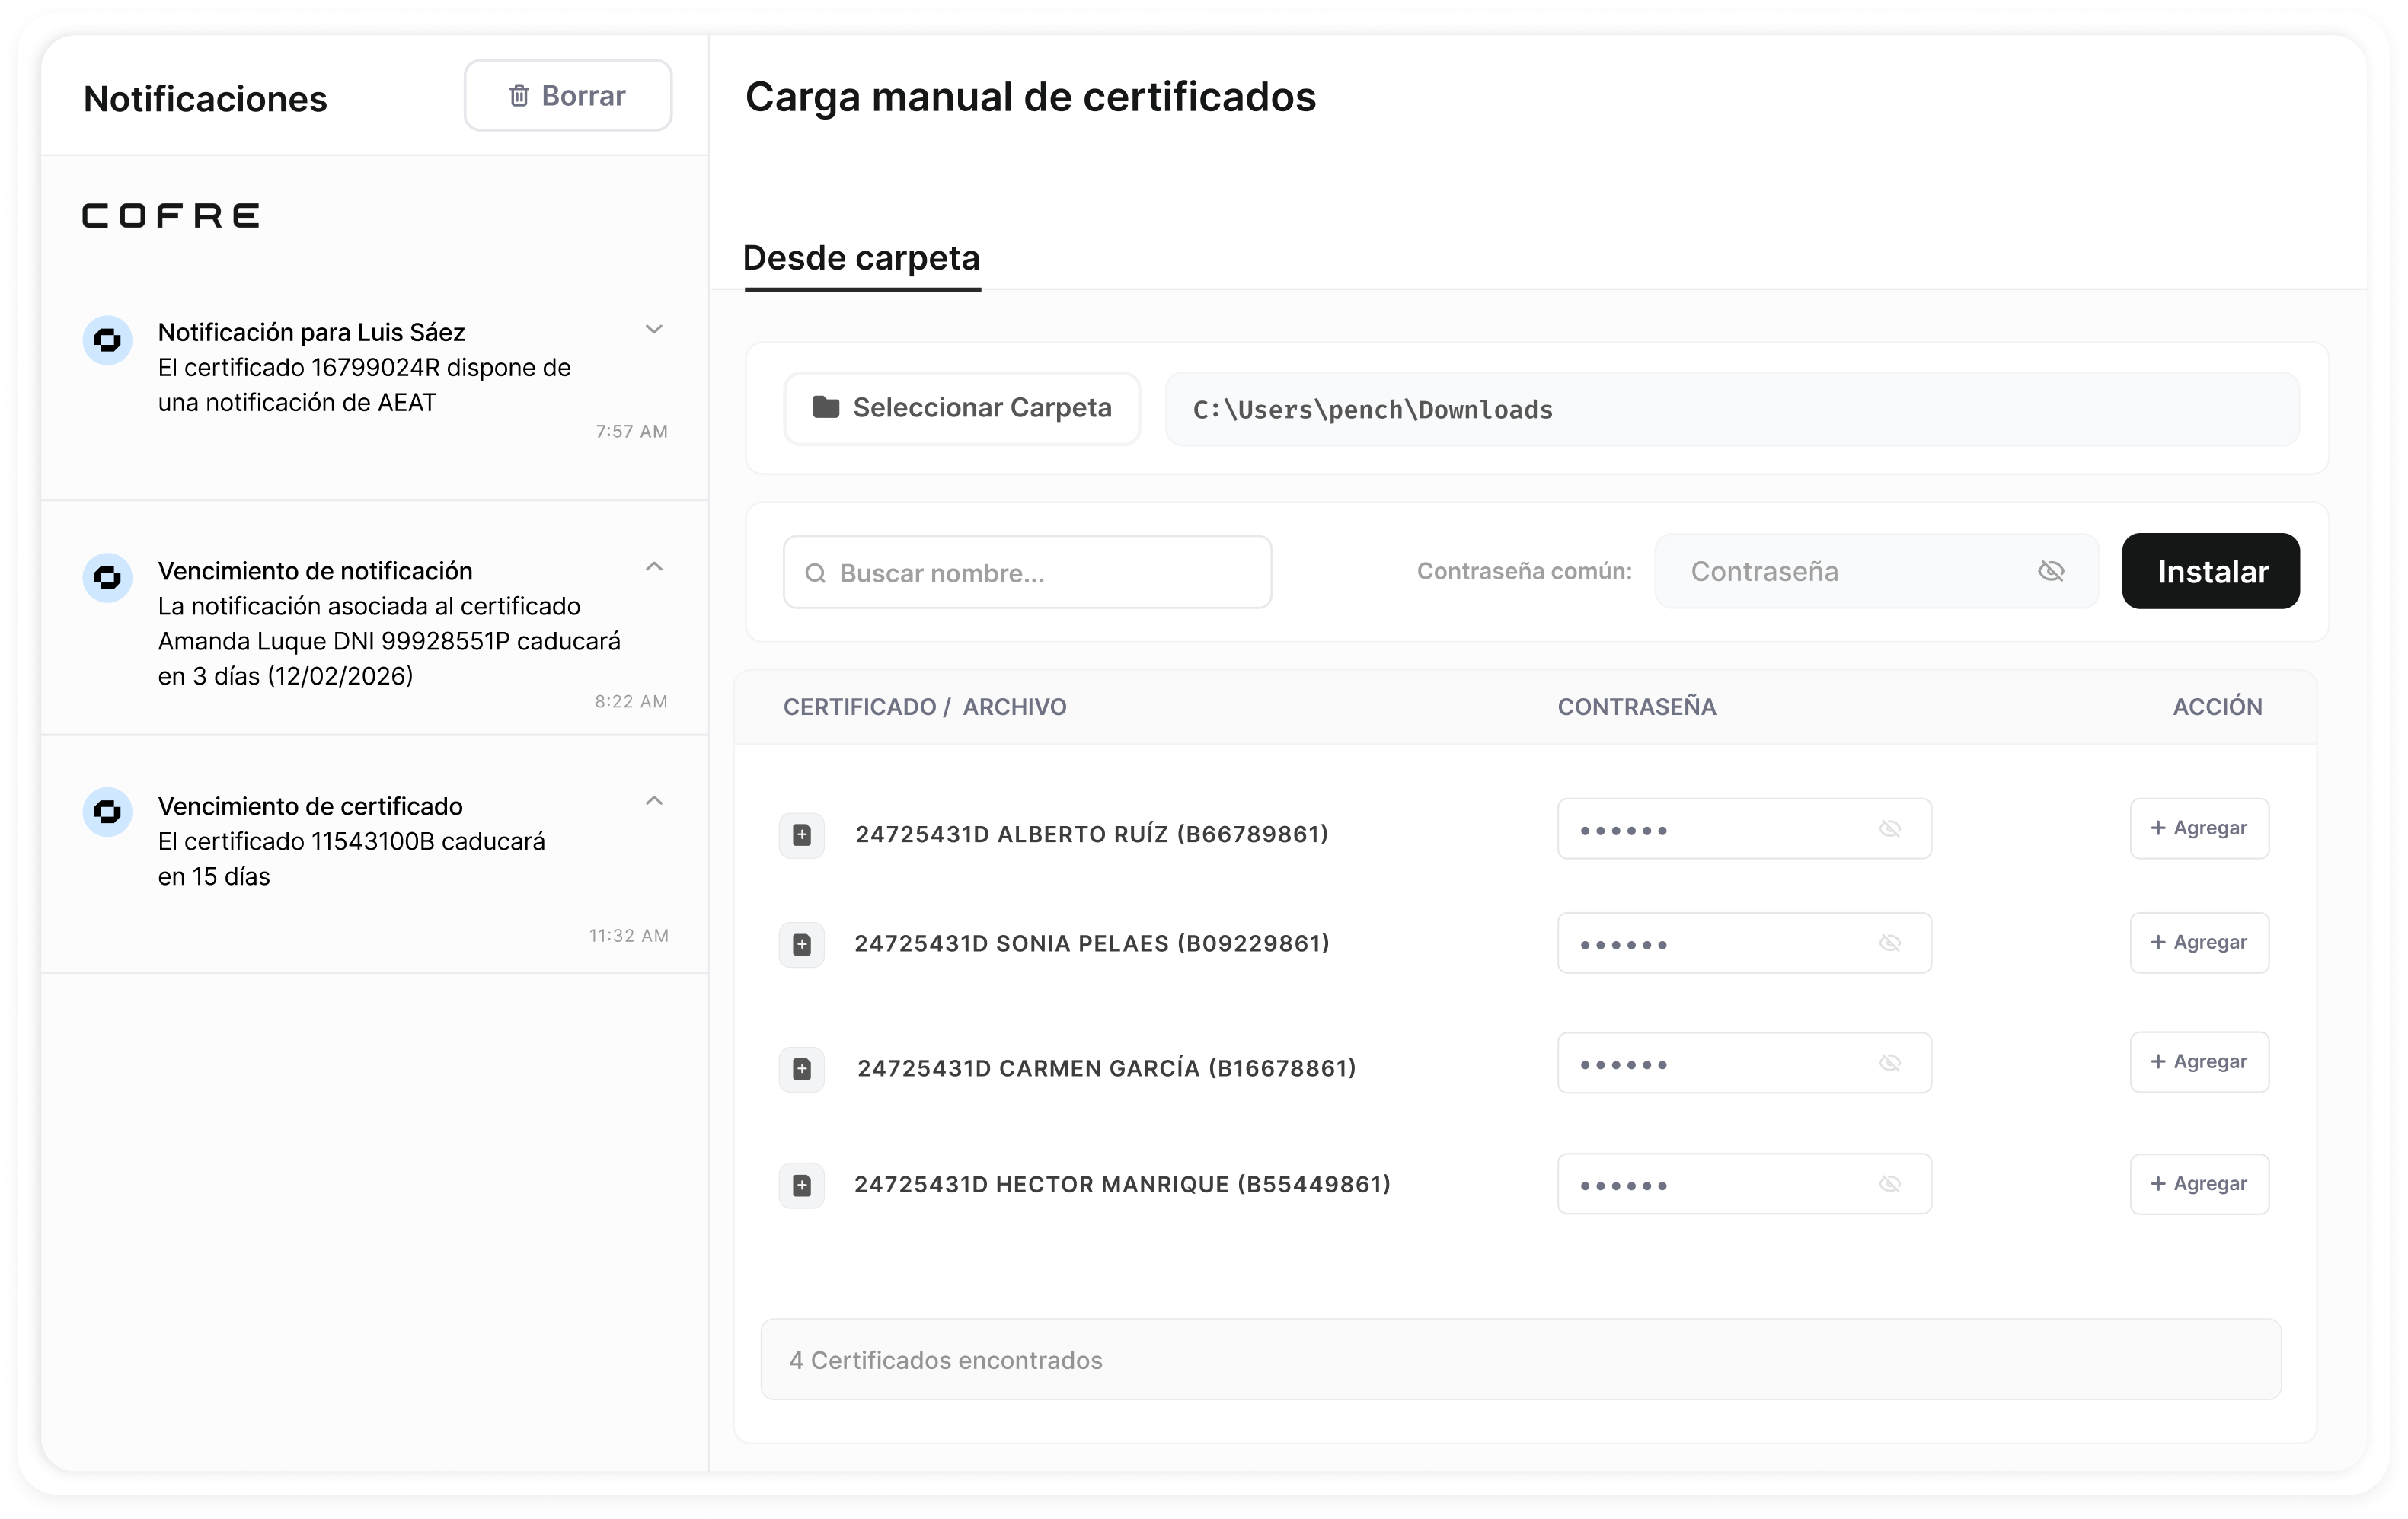Click the certificate file icon beside HECTOR MANRIQUE

pyautogui.click(x=801, y=1186)
